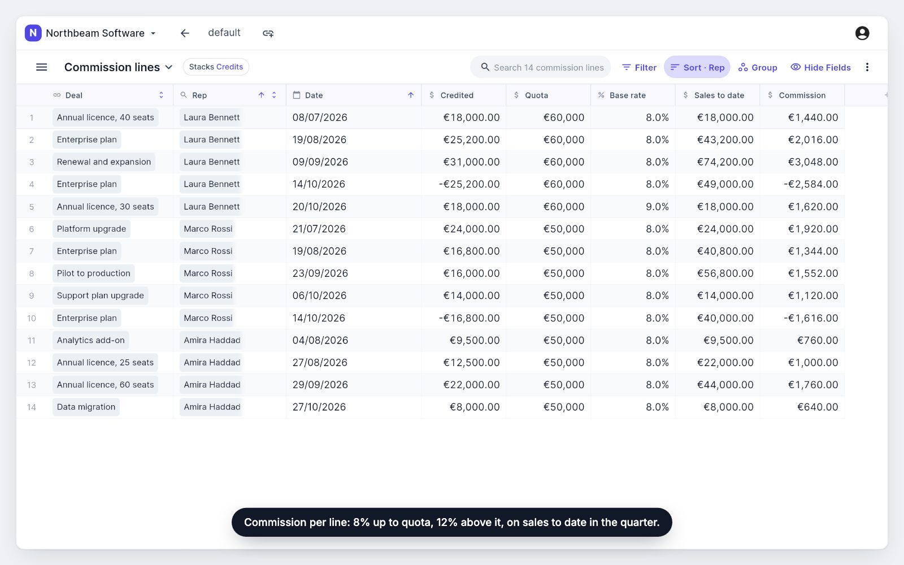Image resolution: width=904 pixels, height=565 pixels.
Task: Click the back arrow icon
Action: point(185,33)
